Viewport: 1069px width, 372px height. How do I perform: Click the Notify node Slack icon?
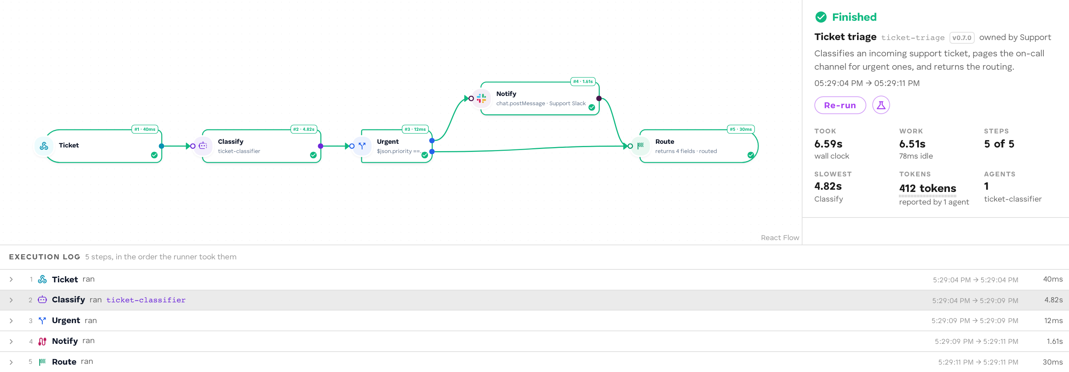pos(481,98)
